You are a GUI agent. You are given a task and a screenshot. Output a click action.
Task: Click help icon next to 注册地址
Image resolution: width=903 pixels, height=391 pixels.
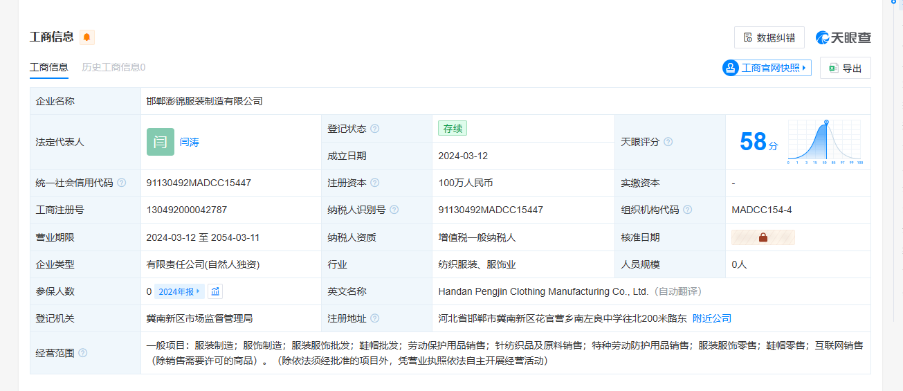375,318
